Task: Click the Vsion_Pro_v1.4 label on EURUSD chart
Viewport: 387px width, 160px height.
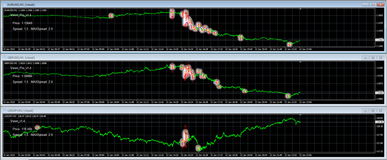Action: tap(21, 15)
